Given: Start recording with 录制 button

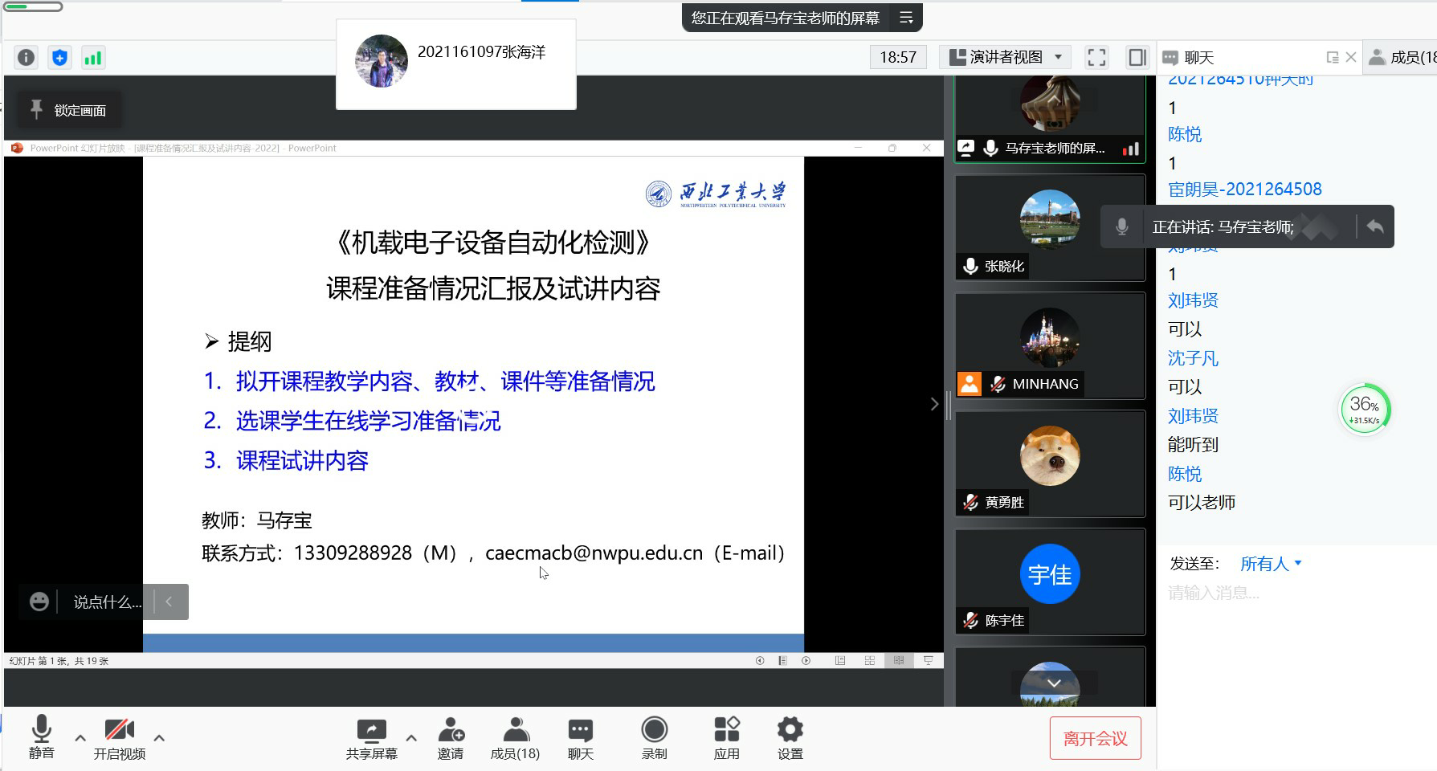Looking at the screenshot, I should pyautogui.click(x=654, y=738).
